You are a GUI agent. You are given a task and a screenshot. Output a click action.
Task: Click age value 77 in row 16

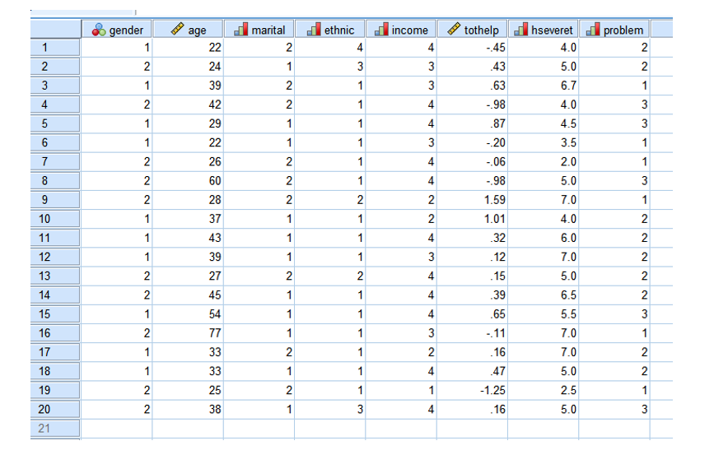pos(215,333)
